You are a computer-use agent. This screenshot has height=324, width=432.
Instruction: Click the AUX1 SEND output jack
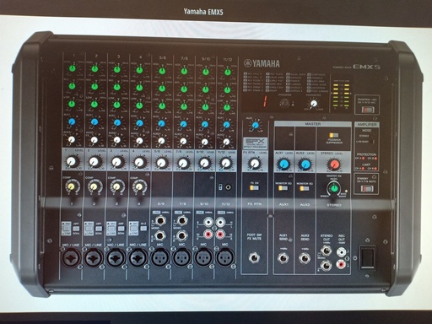pos(283,257)
